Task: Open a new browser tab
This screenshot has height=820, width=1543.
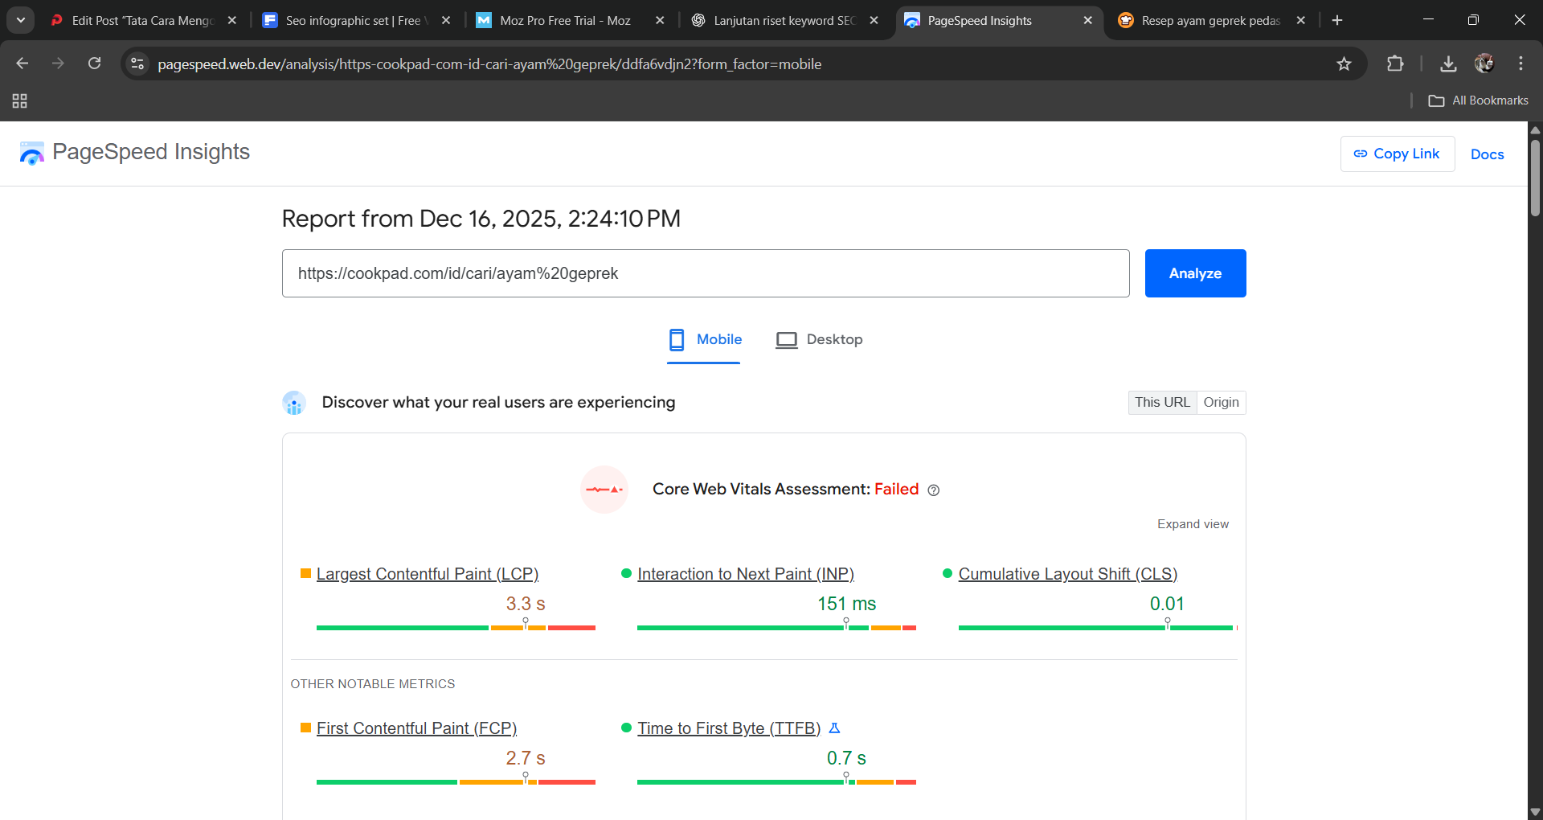Action: pos(1337,20)
